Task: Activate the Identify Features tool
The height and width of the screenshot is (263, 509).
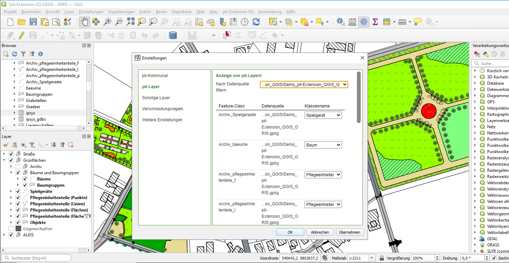Action: (340, 21)
